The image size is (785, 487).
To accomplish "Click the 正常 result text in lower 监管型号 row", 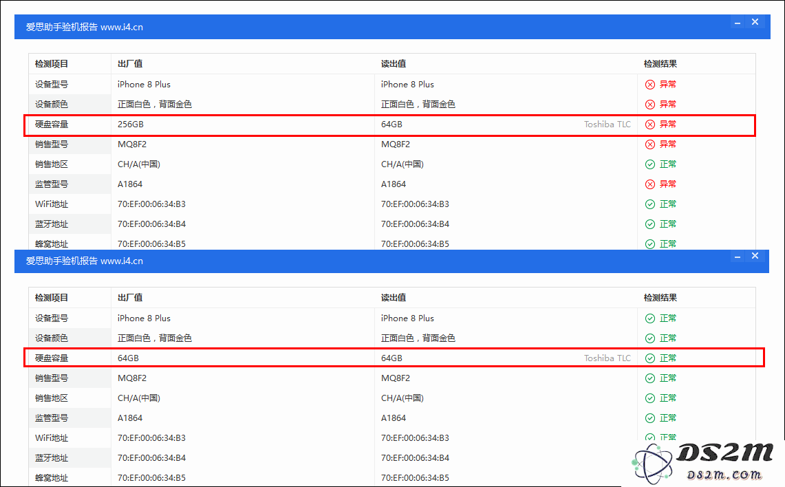I will pos(668,418).
